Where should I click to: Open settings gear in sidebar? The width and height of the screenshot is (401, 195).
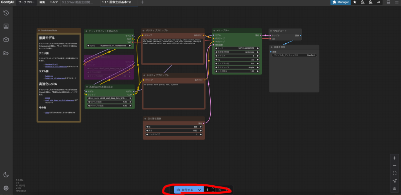(x=6, y=188)
